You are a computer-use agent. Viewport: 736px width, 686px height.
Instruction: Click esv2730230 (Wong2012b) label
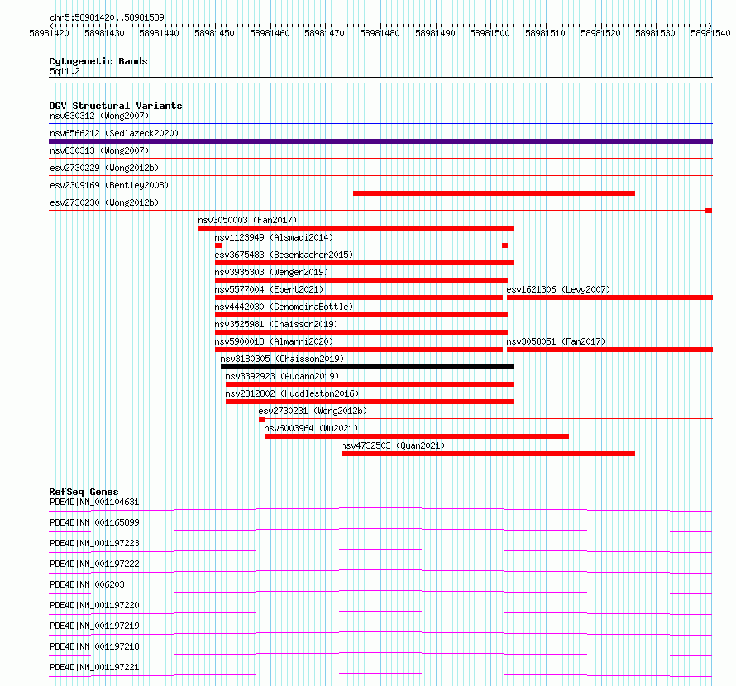(104, 202)
